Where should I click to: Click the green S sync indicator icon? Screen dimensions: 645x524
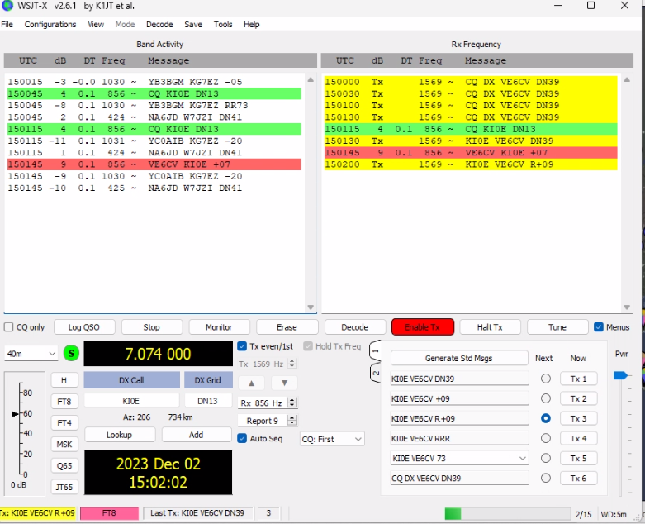pos(71,354)
